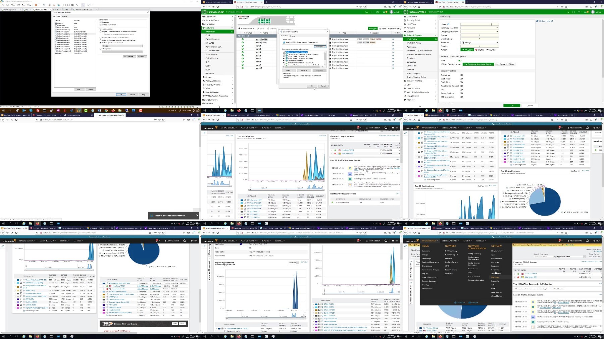Open Incoming Interface dropdown
604x339 pixels.
480,28
